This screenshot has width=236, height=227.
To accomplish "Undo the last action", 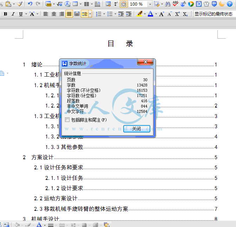I will [30, 4].
